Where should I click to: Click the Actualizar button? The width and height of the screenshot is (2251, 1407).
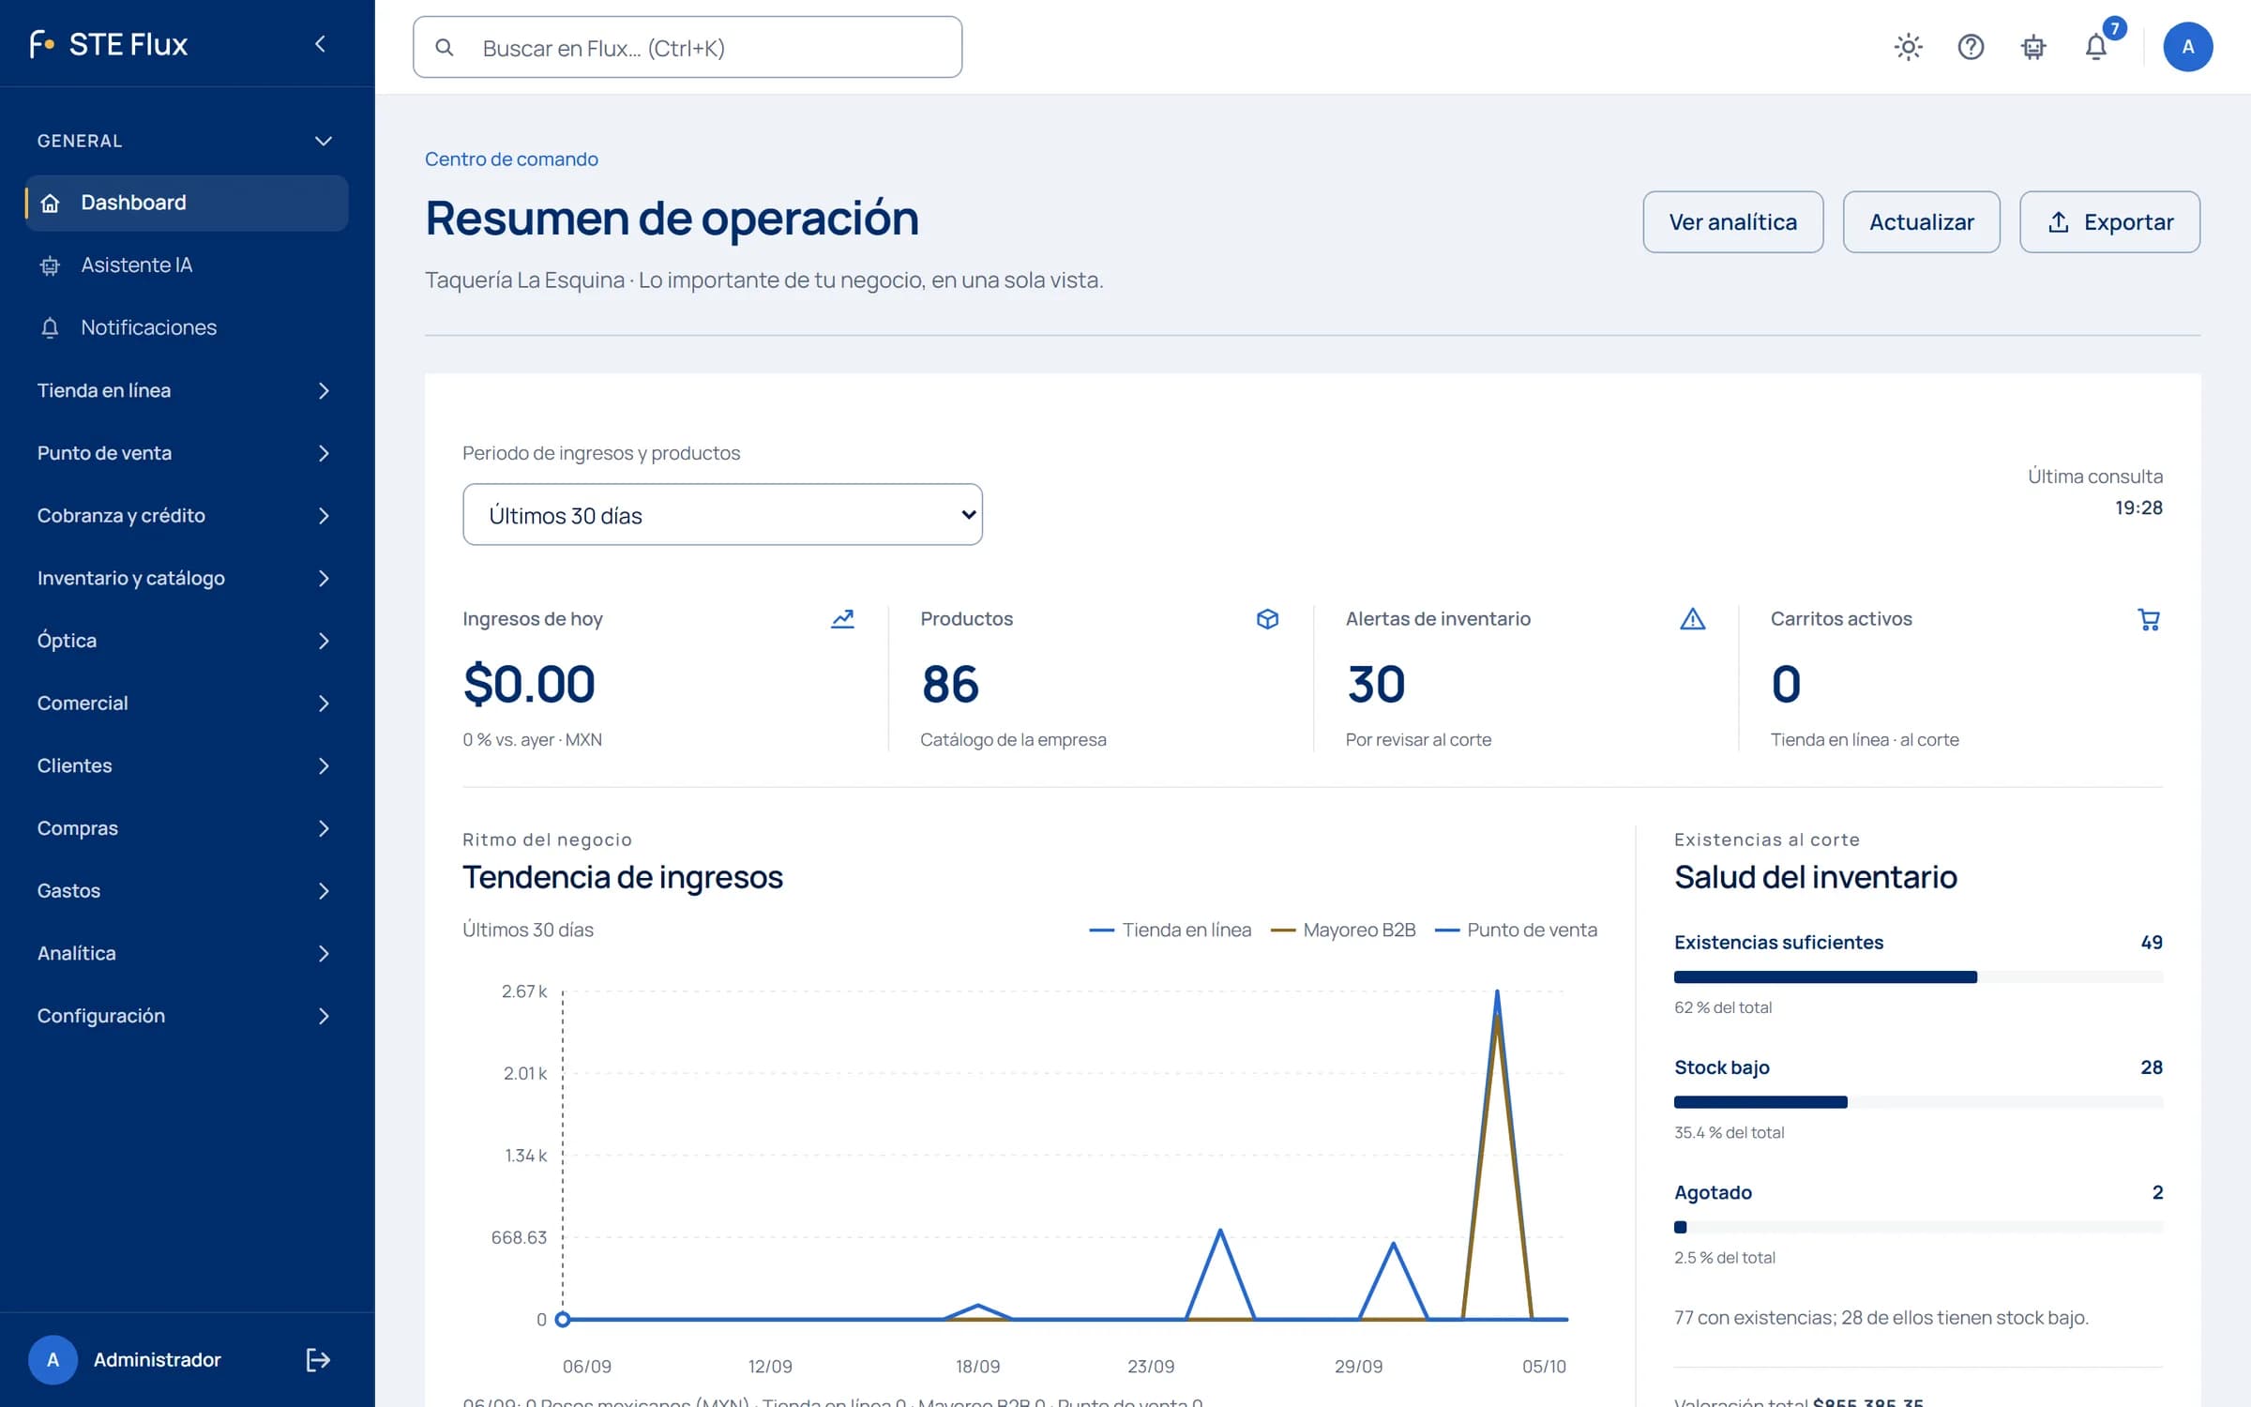pos(1921,222)
